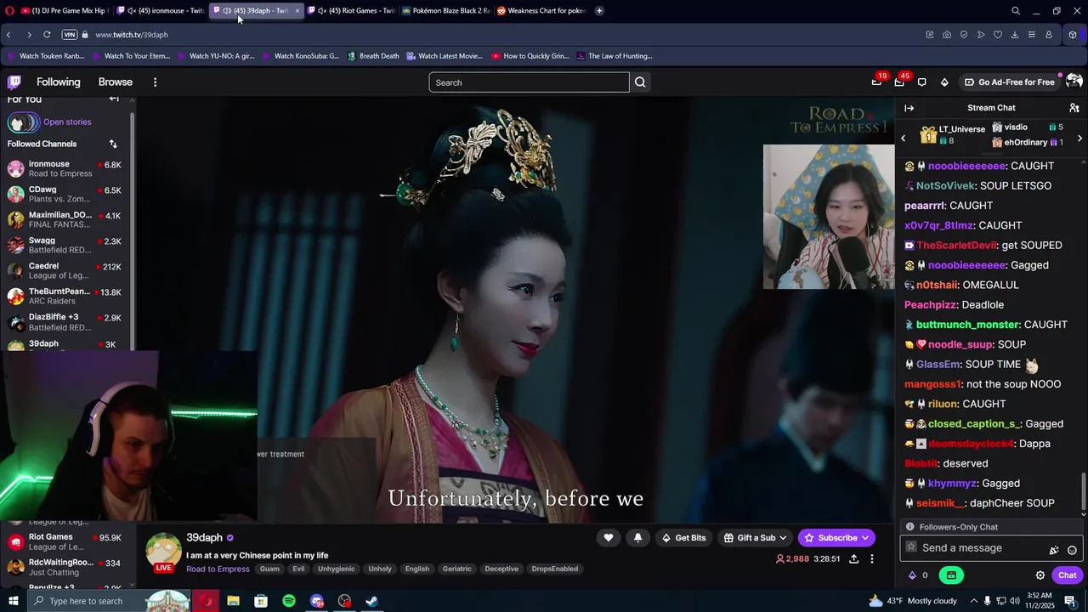Image resolution: width=1088 pixels, height=612 pixels.
Task: Click the browser heart bookmark icon
Action: point(997,35)
